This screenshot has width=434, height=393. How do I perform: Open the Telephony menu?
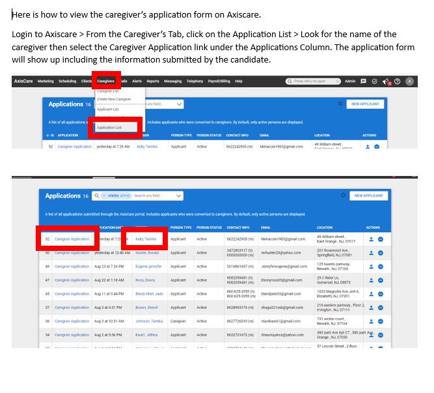point(195,81)
